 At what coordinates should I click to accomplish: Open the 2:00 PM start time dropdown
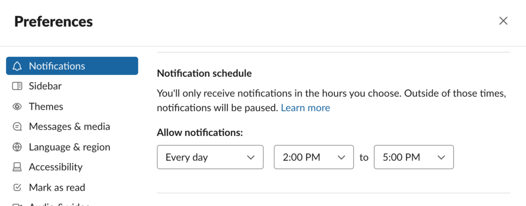coord(314,157)
